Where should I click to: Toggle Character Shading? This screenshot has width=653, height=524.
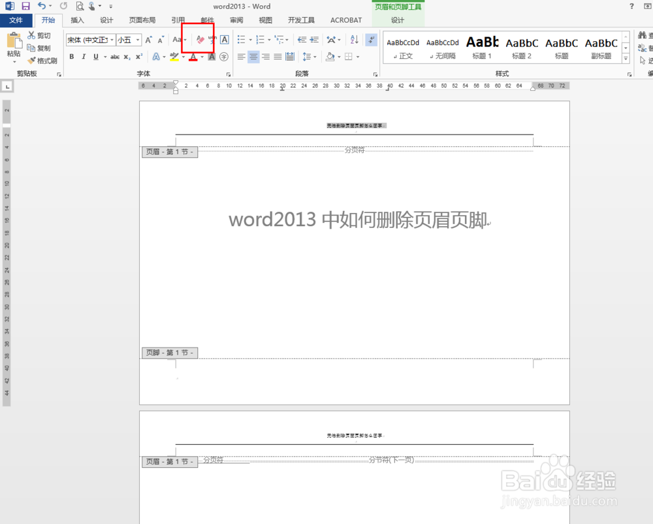[212, 57]
